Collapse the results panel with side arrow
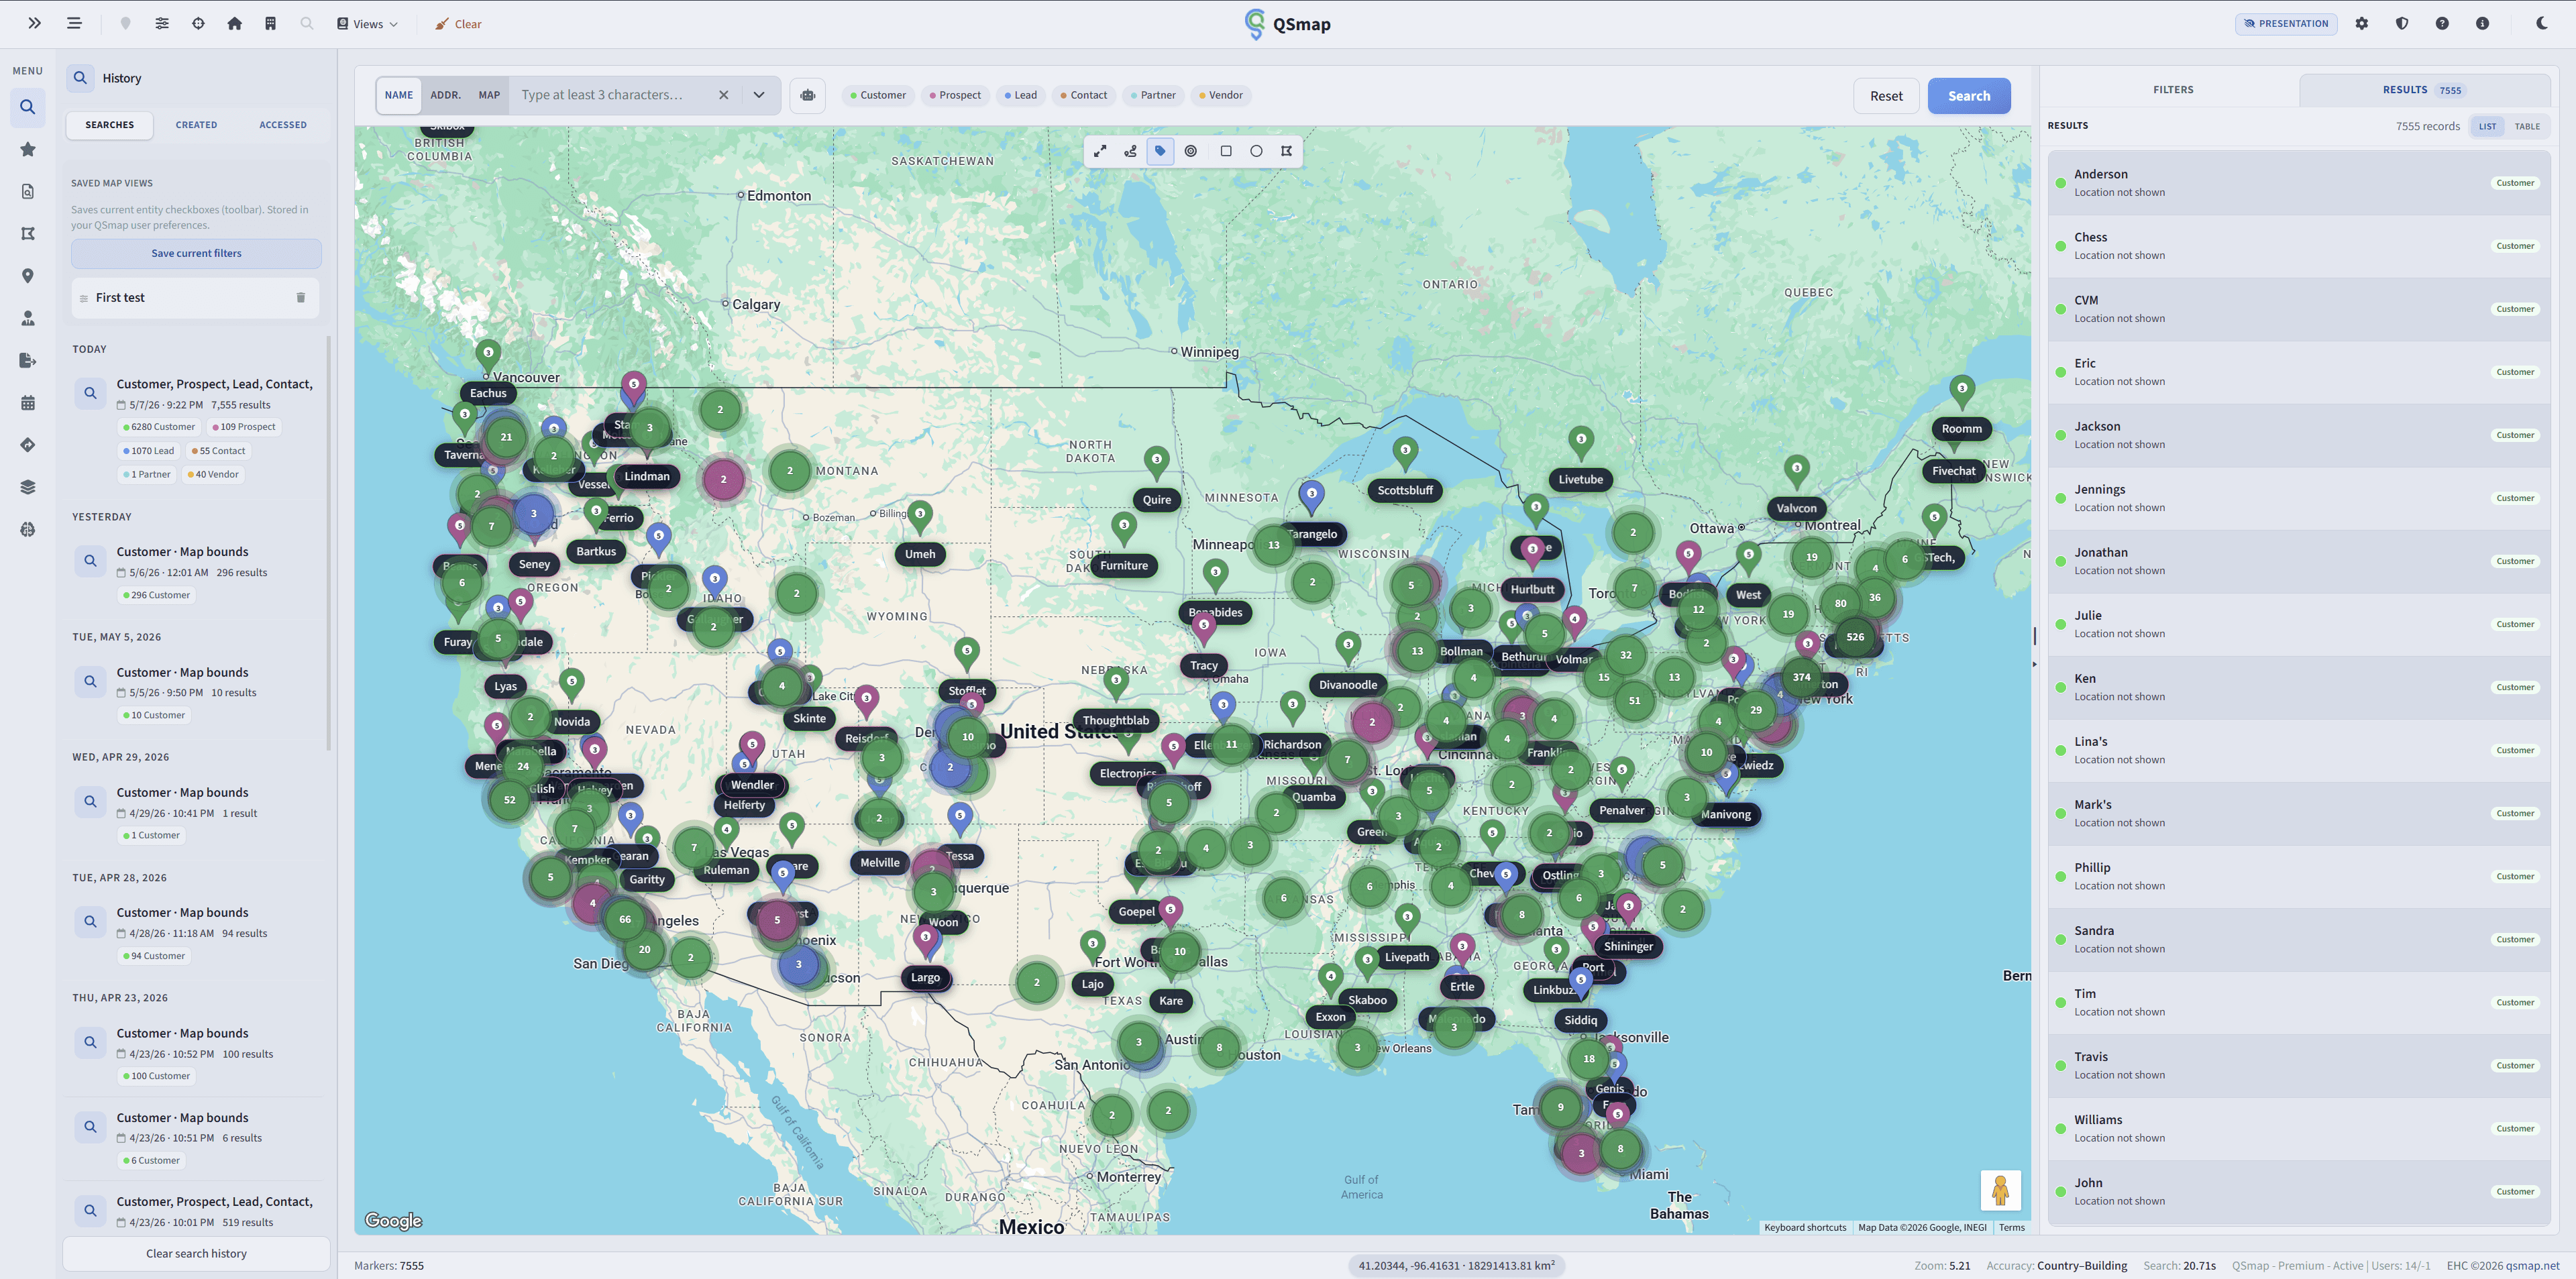 click(2034, 664)
